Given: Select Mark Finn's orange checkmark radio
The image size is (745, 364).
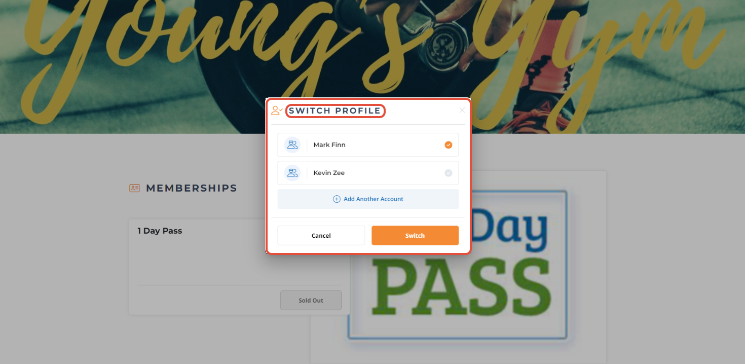Looking at the screenshot, I should tap(449, 145).
